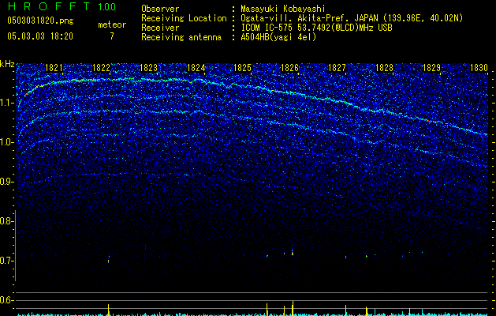The height and width of the screenshot is (316, 496).
Task: Click the ICOM IC-575 receiver text
Action: (316, 28)
